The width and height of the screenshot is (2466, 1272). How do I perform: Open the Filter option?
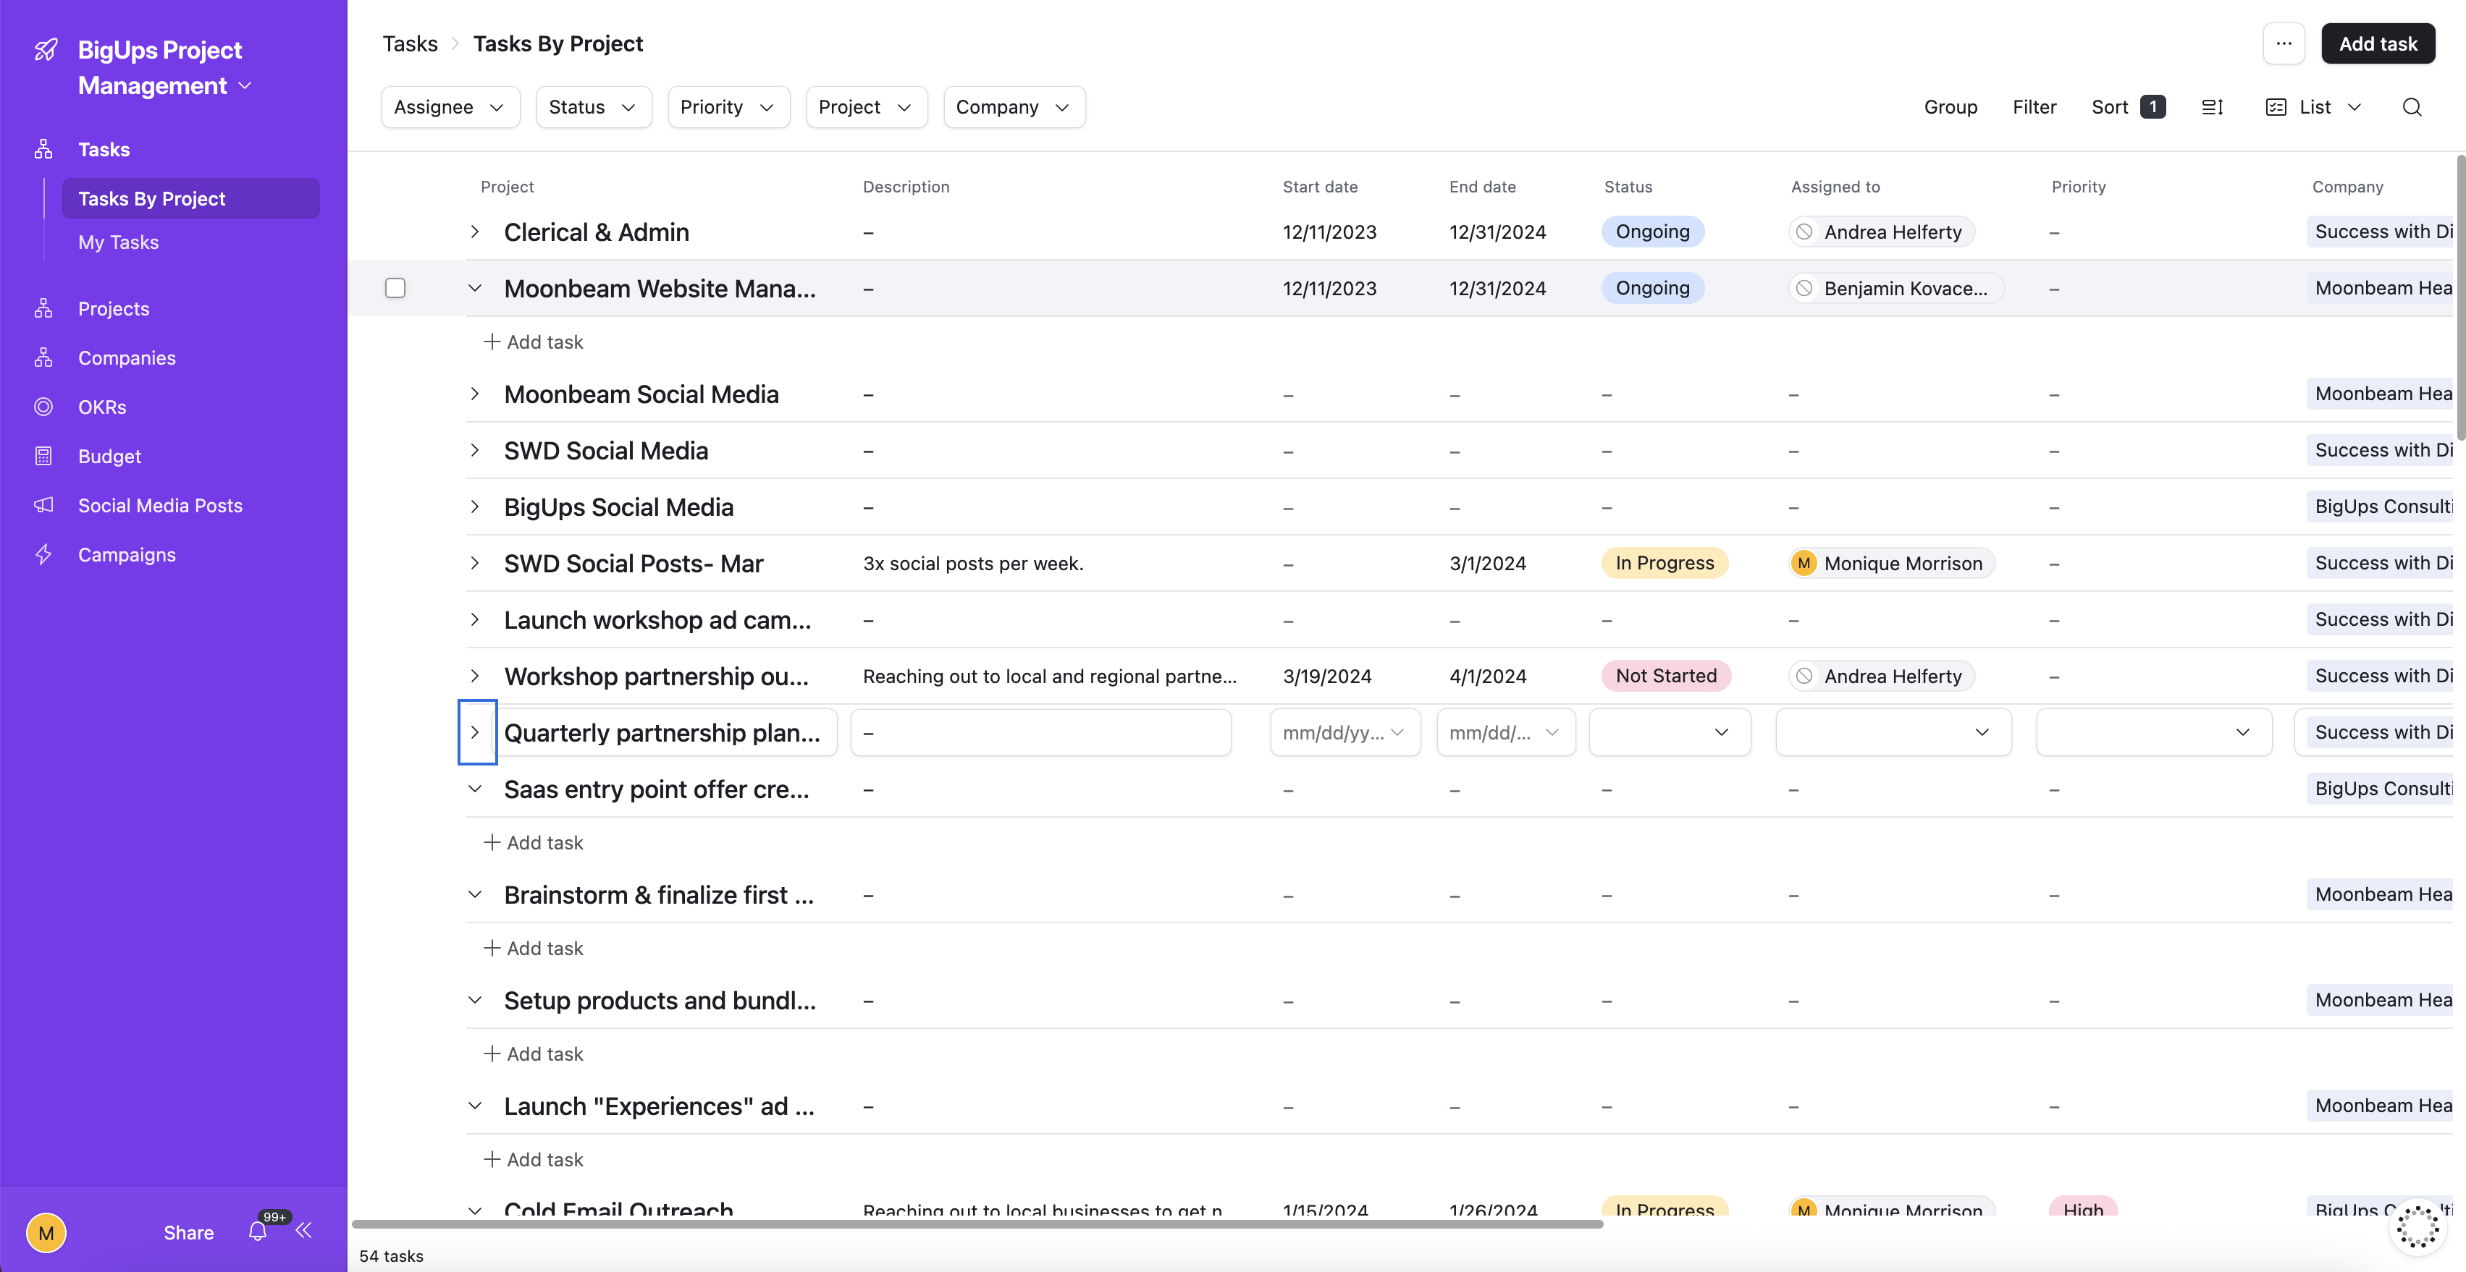2034,107
